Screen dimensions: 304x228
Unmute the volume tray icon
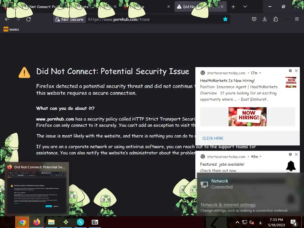coord(251,222)
